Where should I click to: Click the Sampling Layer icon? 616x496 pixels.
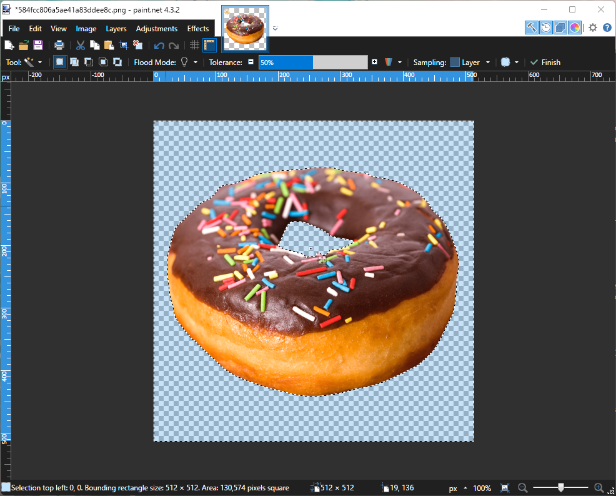455,62
